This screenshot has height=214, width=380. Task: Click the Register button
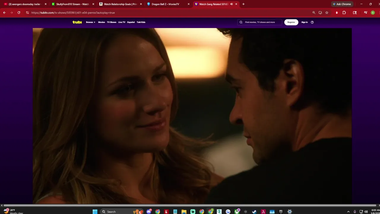291,22
